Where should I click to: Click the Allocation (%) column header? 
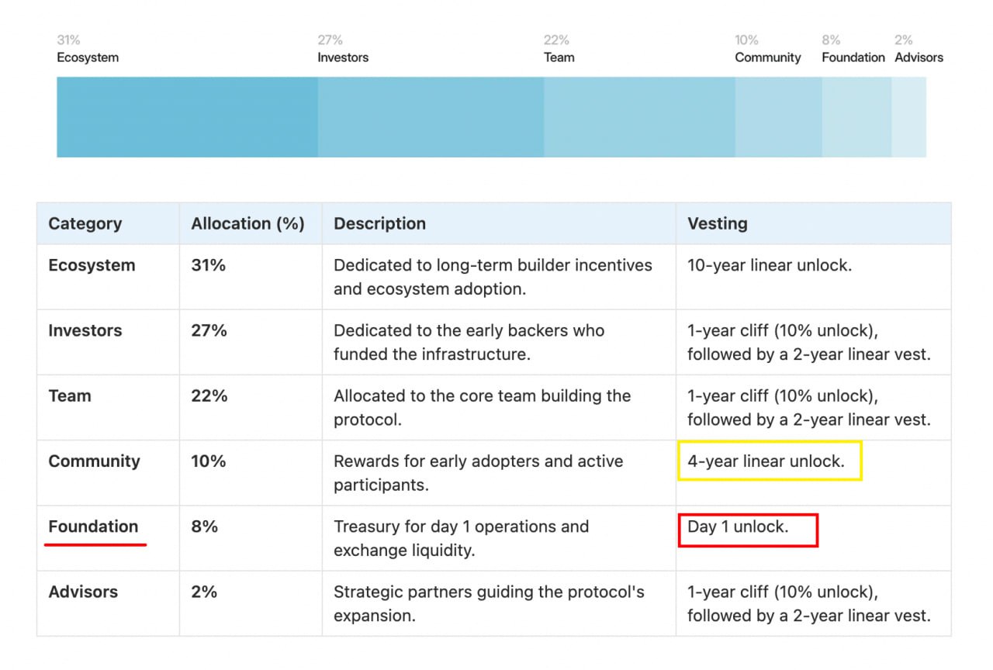point(247,223)
